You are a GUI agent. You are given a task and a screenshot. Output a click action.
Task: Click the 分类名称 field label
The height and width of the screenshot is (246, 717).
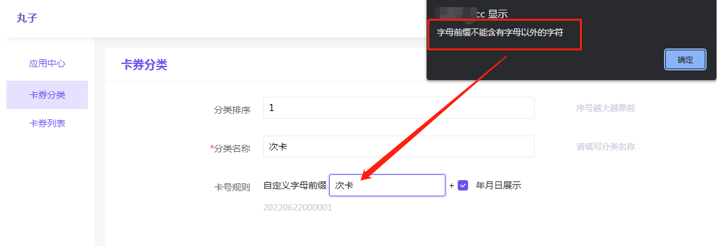[230, 149]
